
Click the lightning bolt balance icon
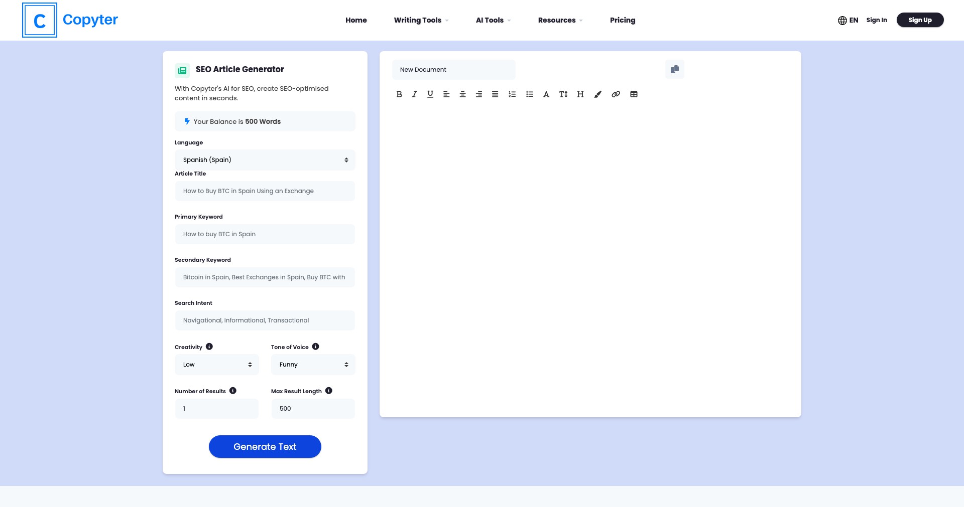[187, 121]
